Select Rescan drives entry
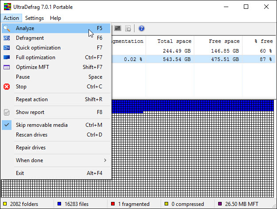Viewport: 277px width, 209px height. coord(56,135)
